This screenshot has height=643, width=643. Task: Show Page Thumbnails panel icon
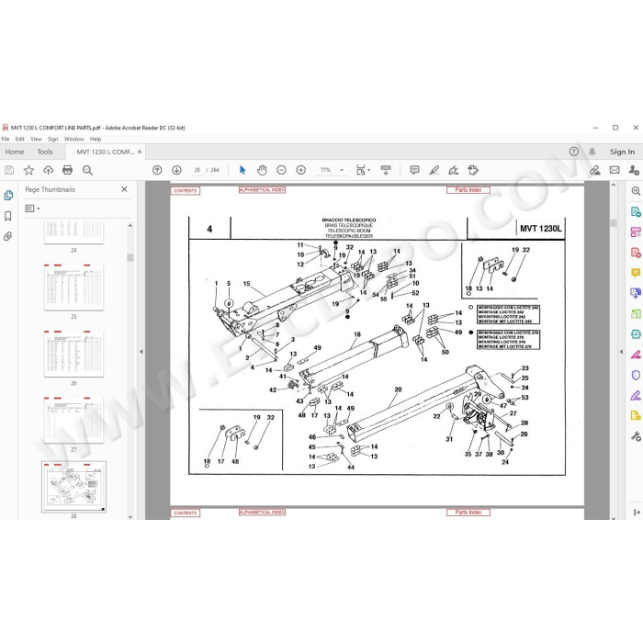pos(8,196)
